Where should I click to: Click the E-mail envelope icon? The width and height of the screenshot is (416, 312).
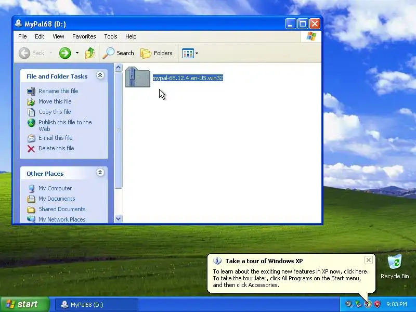pos(31,138)
